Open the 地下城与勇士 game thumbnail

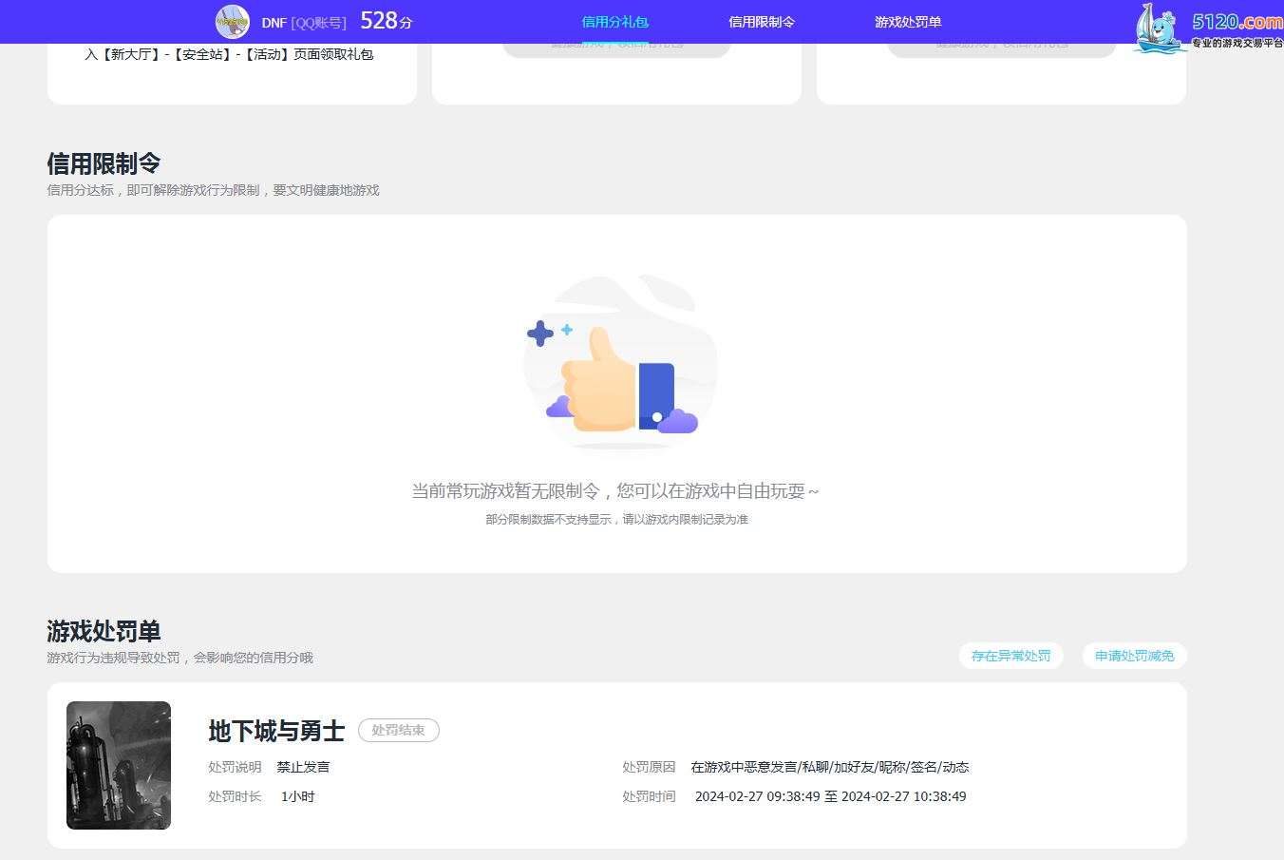119,765
